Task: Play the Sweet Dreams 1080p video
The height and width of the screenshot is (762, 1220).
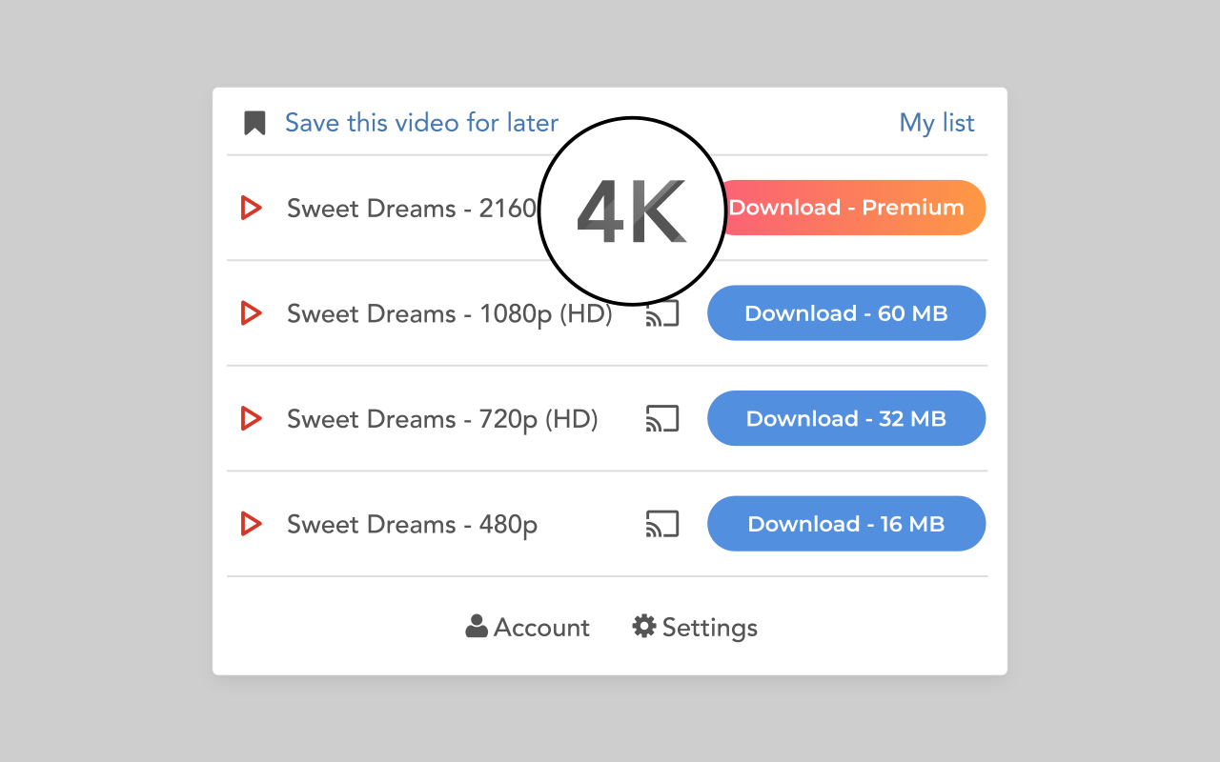Action: (251, 313)
